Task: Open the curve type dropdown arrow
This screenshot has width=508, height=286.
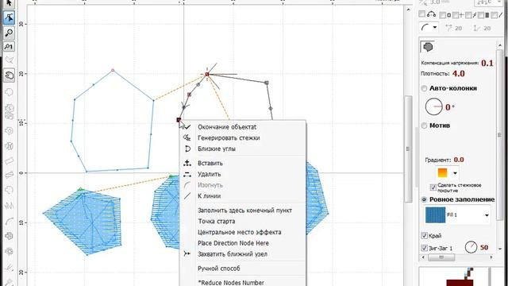Action: 435,28
